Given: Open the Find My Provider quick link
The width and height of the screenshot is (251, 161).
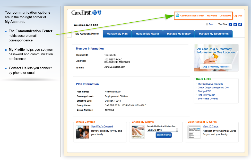Looking at the screenshot, I should tap(206, 95).
